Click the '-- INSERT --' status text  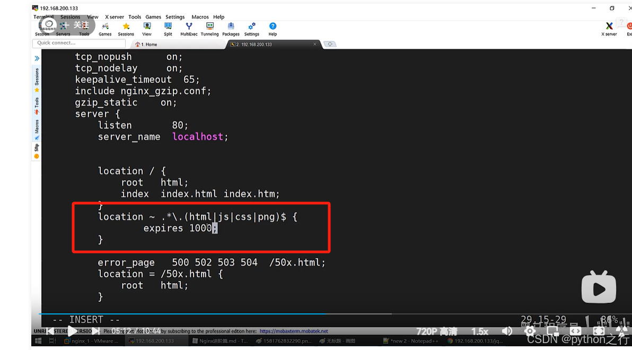86,320
